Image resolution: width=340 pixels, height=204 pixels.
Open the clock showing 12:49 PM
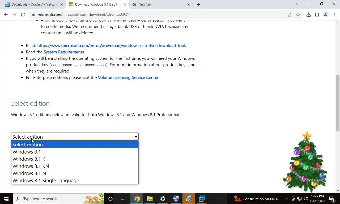pyautogui.click(x=317, y=199)
